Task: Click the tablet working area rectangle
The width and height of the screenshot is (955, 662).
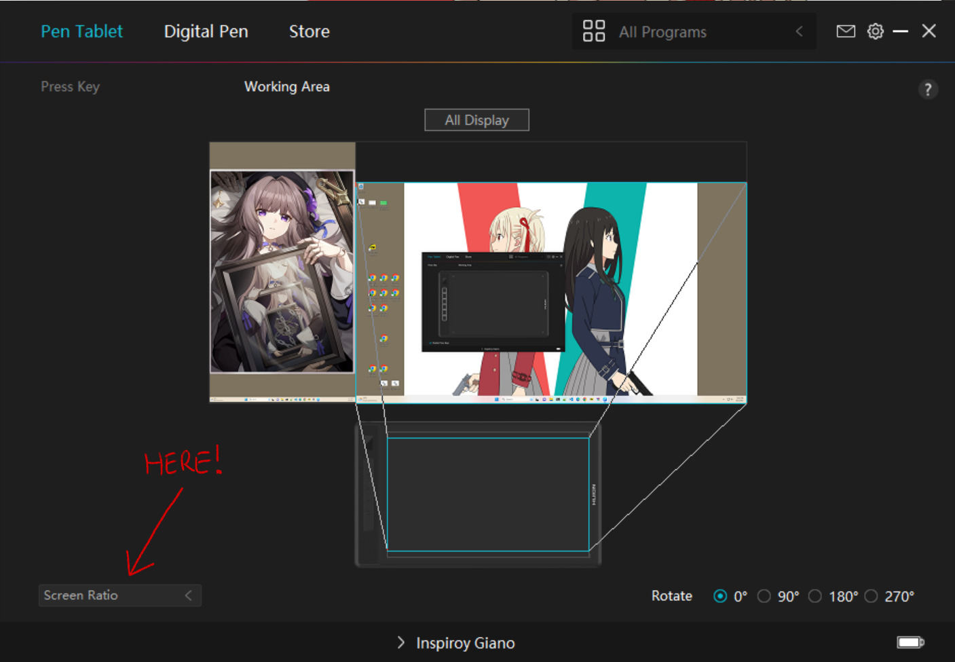Action: (x=488, y=494)
